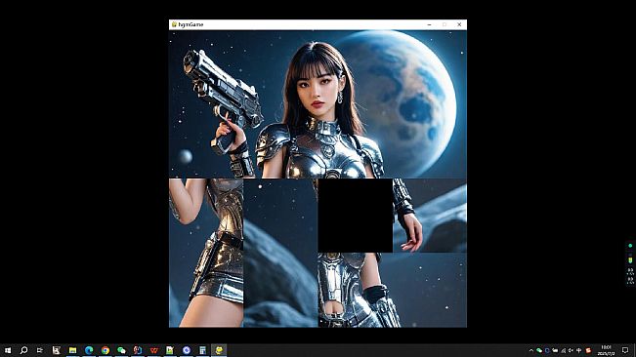Launch Google Chrome from the taskbar
Screen dimensions: 636x357
click(x=106, y=350)
